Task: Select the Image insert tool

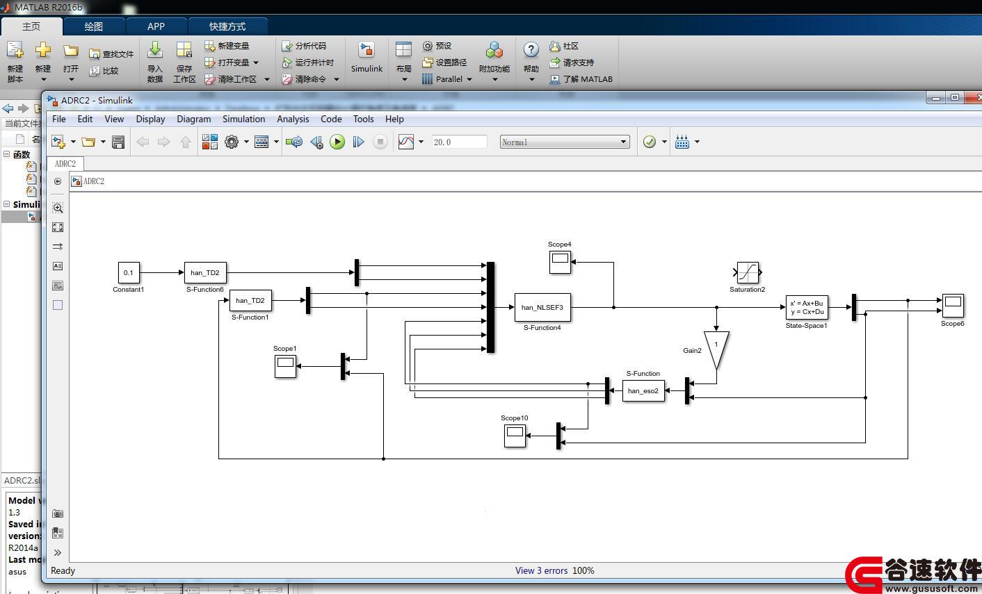Action: click(x=58, y=286)
